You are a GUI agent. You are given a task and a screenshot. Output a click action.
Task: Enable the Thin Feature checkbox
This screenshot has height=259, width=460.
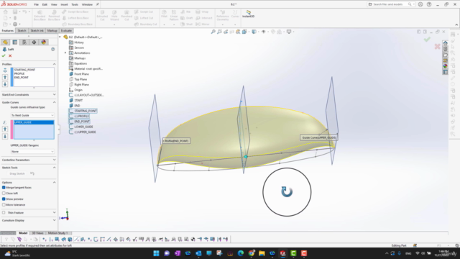pos(4,213)
